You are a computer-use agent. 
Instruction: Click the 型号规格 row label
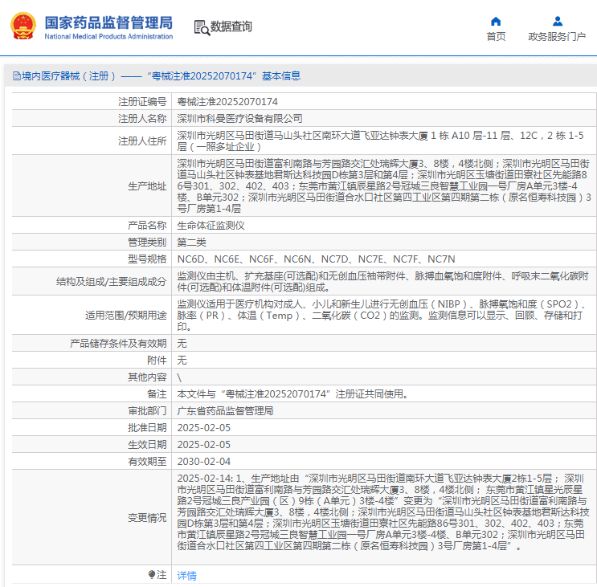tap(147, 259)
